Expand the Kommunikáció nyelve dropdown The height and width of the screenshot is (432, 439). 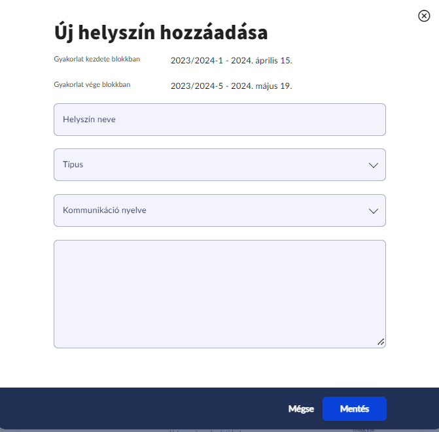tap(219, 210)
